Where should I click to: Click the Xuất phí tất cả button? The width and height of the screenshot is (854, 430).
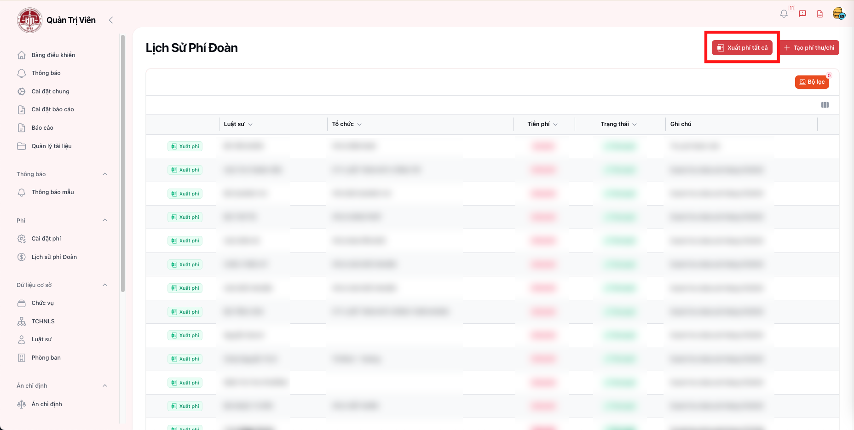pyautogui.click(x=742, y=48)
